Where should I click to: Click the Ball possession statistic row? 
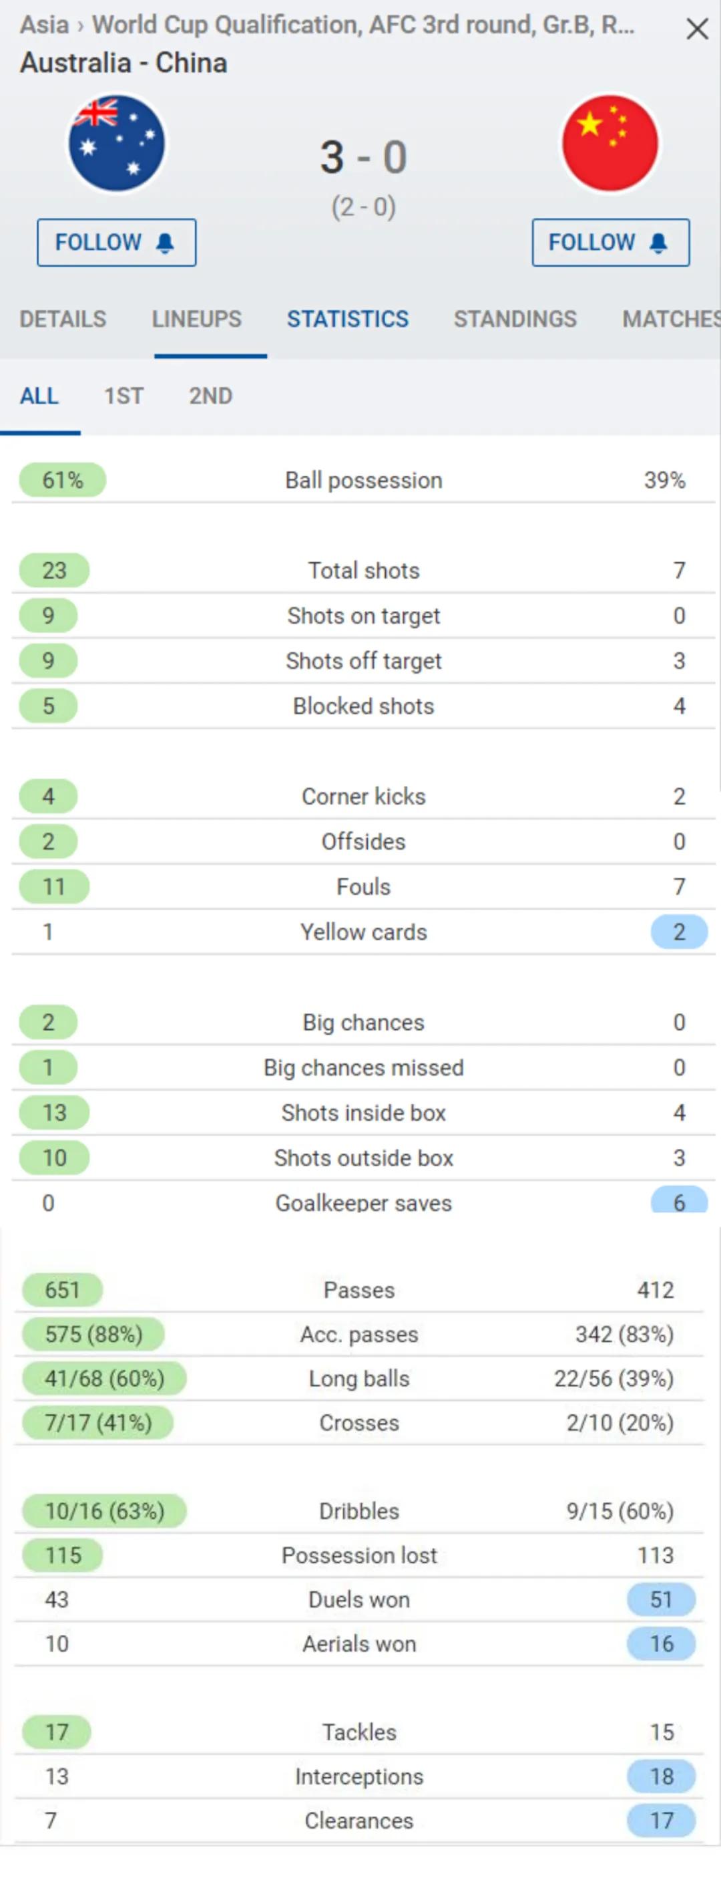pyautogui.click(x=363, y=481)
